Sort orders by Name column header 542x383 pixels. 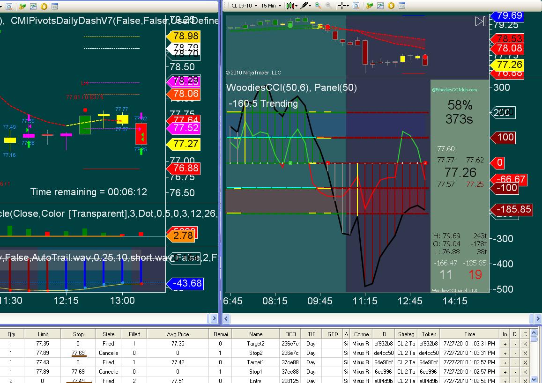(x=256, y=334)
